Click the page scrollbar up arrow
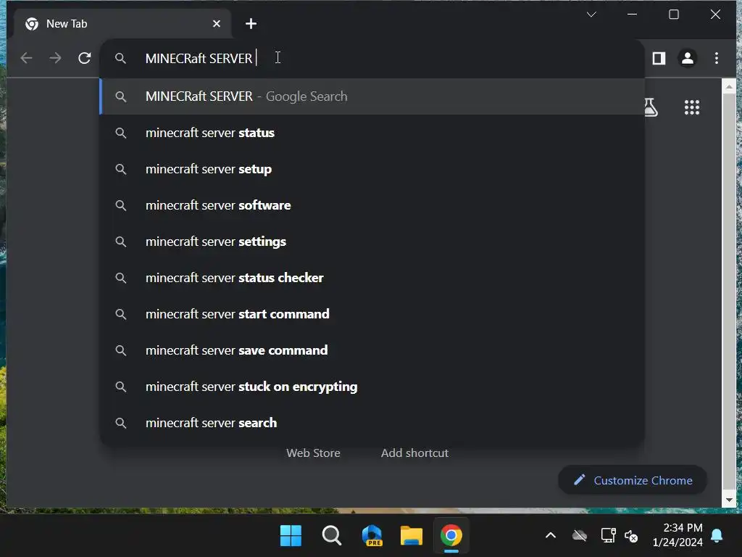The image size is (742, 557). (729, 87)
